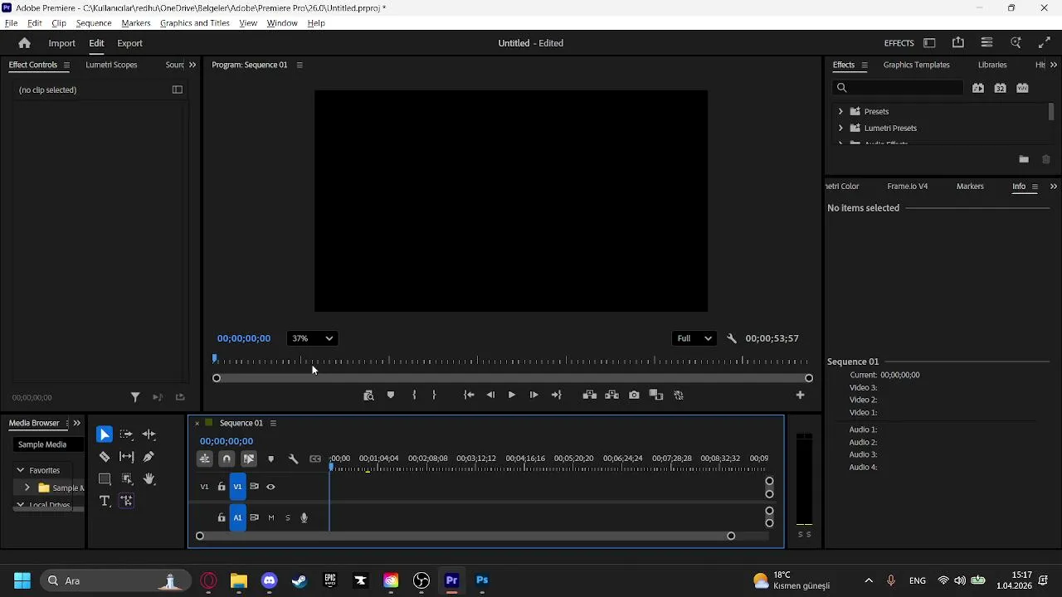Add marker in timeline panel
Screen dimensions: 1062x597
click(270, 459)
